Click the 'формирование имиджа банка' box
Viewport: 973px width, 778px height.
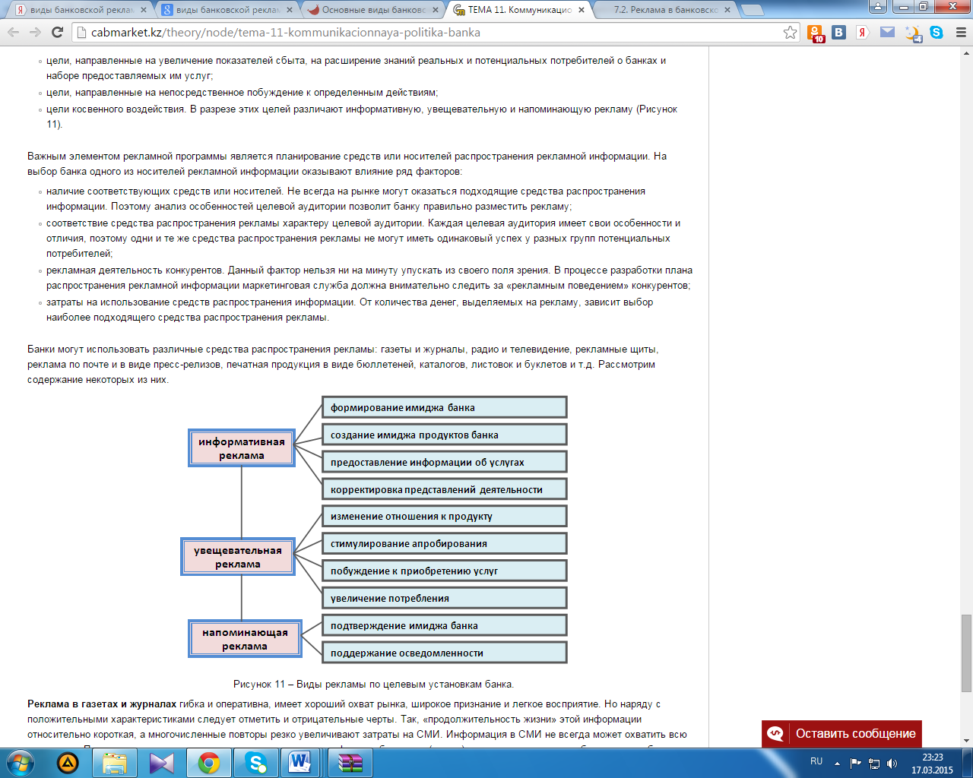(x=445, y=407)
